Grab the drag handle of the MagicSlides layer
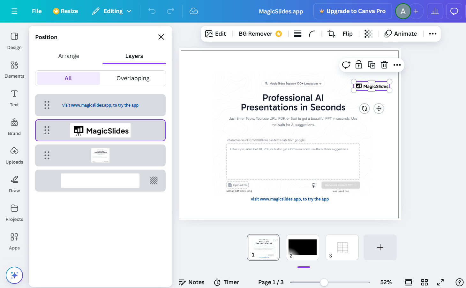 click(x=47, y=130)
